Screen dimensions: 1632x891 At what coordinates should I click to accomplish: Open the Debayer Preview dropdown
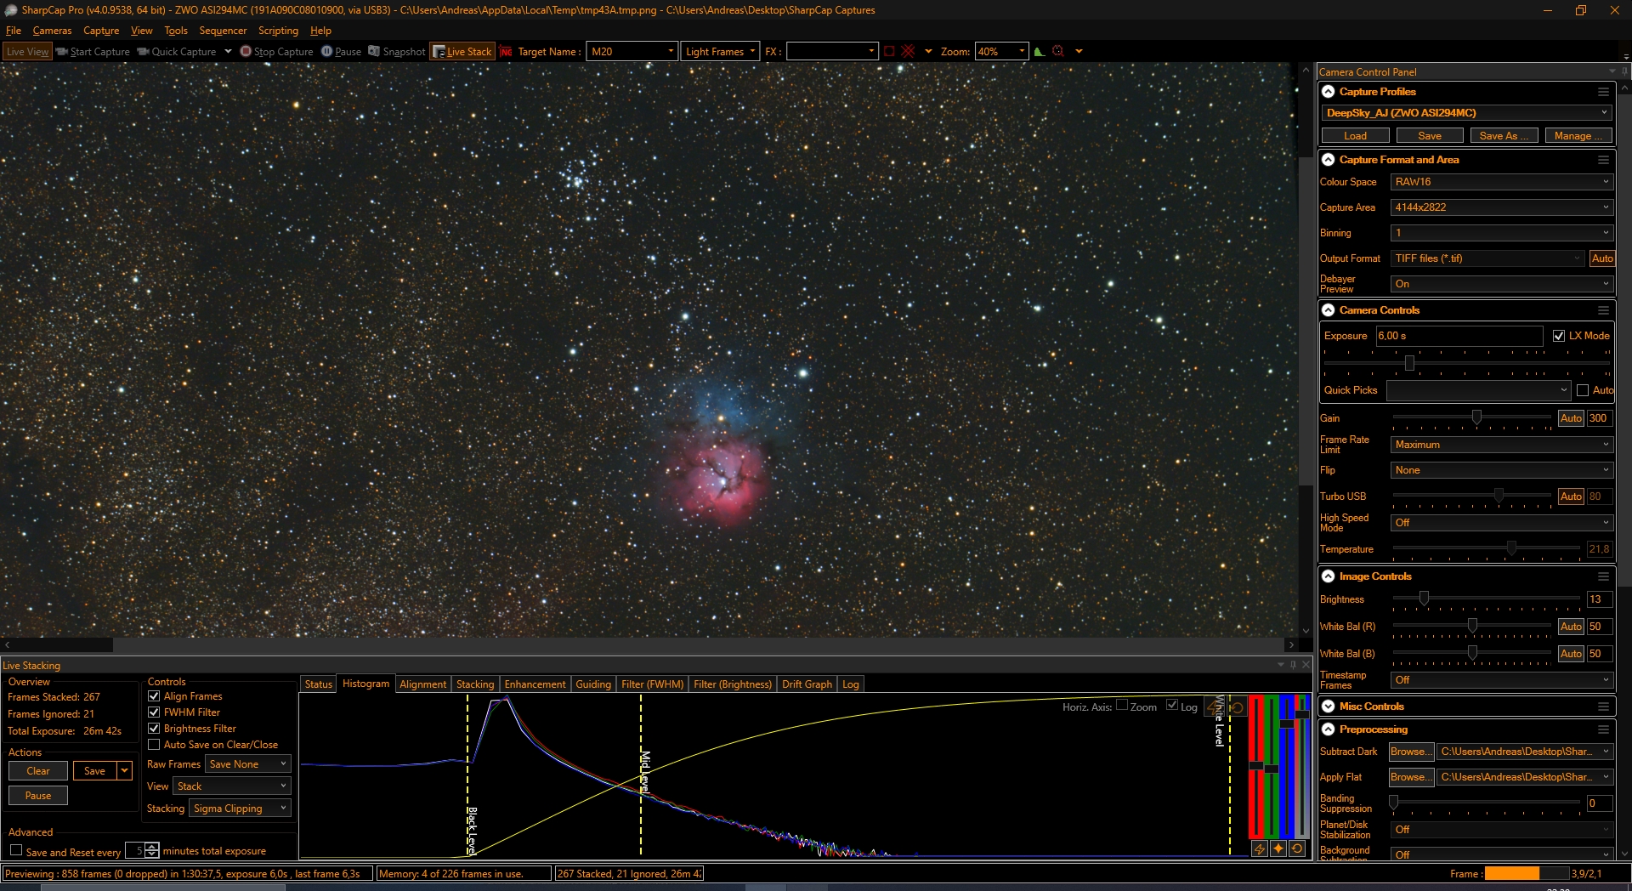click(1501, 284)
